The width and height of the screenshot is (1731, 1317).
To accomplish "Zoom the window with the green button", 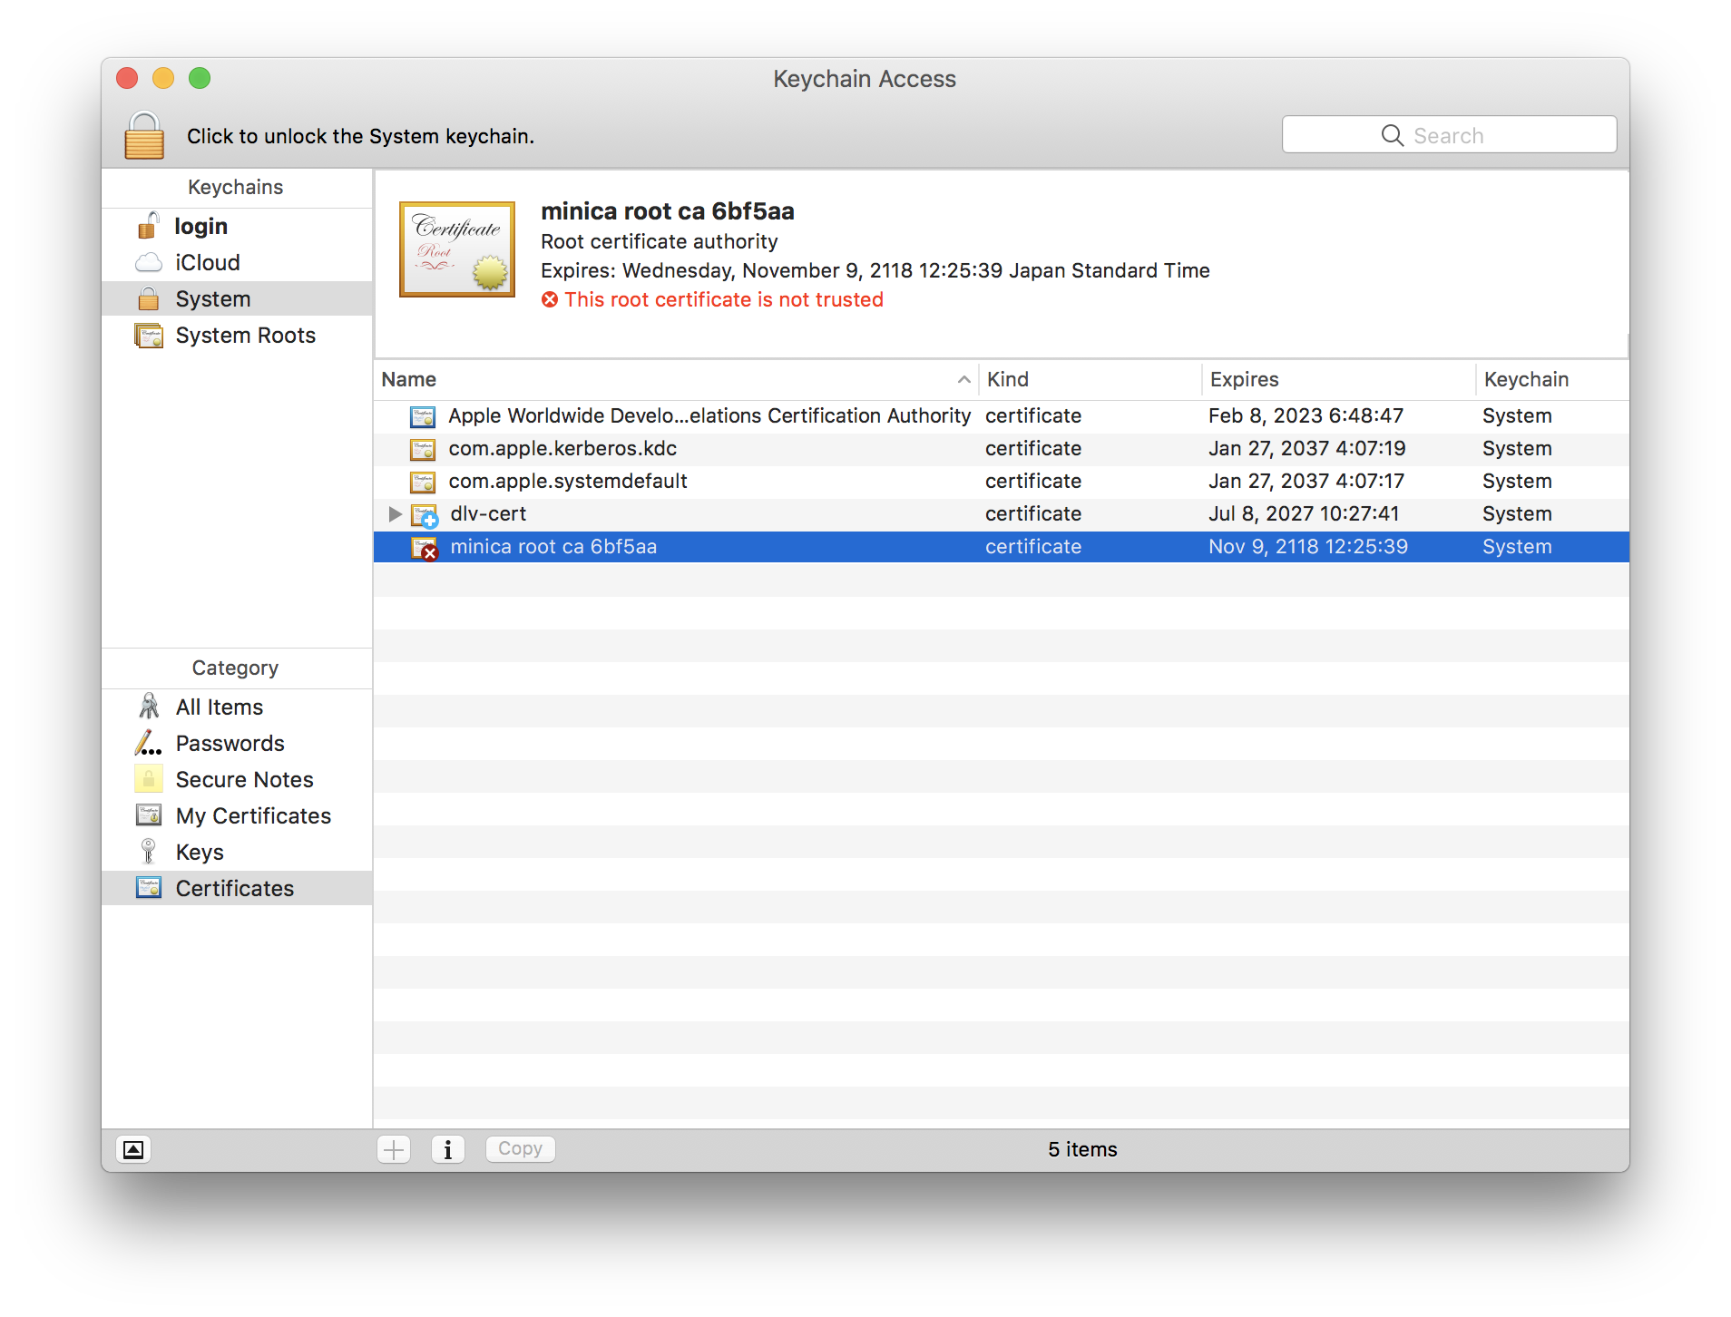I will [200, 79].
